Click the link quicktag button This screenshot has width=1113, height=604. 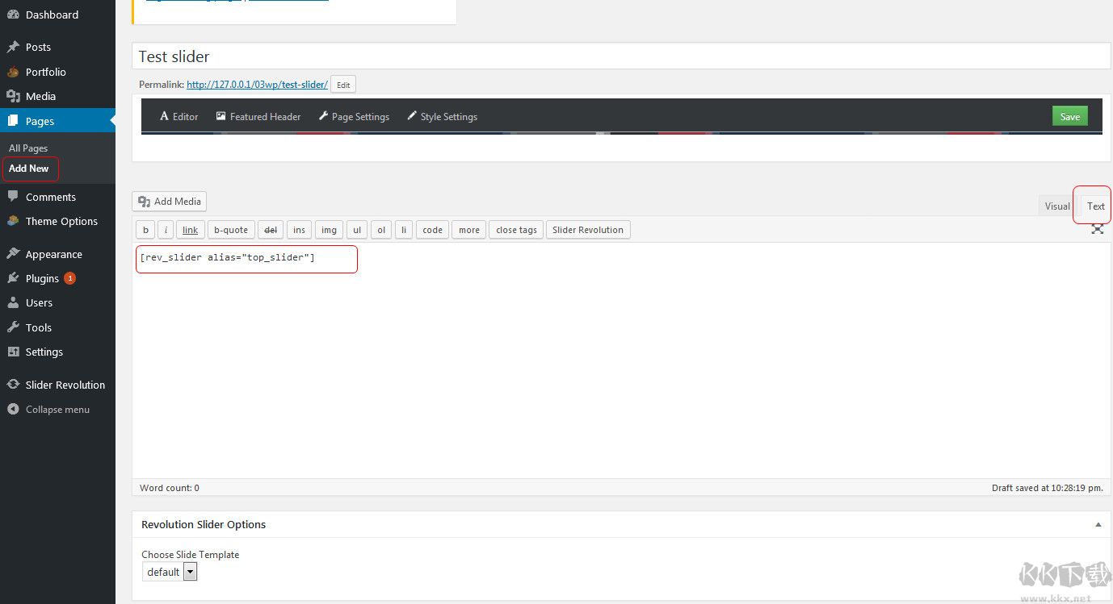190,230
